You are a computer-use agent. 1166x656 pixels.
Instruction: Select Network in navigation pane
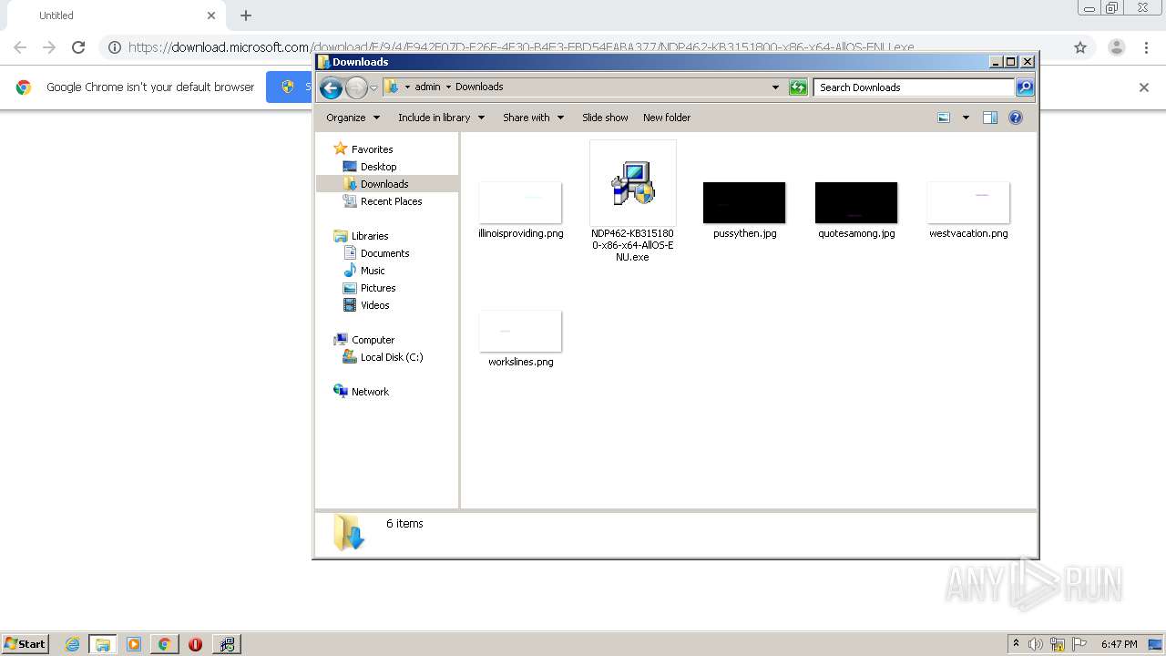(370, 392)
